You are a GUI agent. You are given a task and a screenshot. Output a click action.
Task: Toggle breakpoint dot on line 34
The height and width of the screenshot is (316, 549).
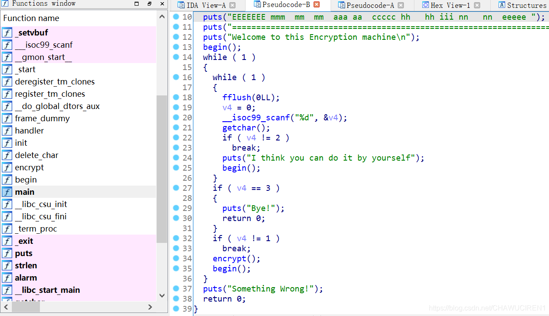tap(176, 258)
